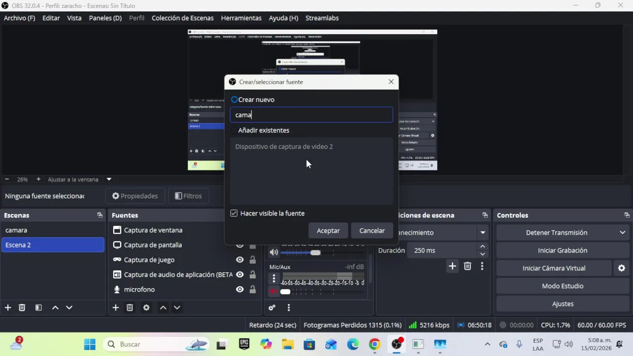Image resolution: width=633 pixels, height=356 pixels.
Task: Click Aceptar in the source dialog
Action: (328, 230)
